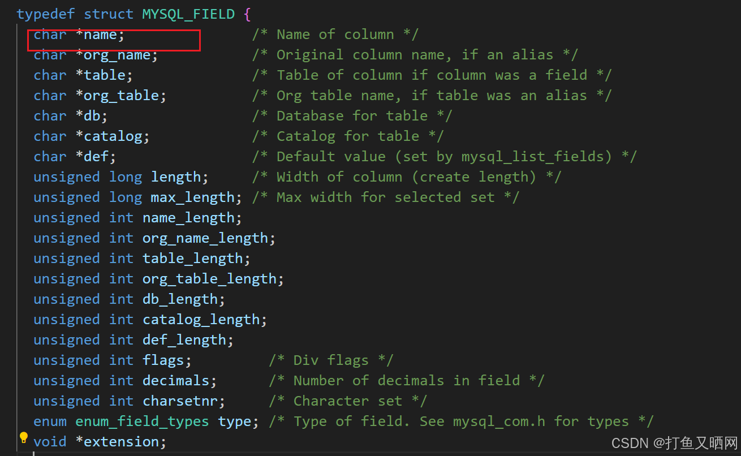Click the typedef keyword
Screen dimensions: 741x456
click(46, 14)
